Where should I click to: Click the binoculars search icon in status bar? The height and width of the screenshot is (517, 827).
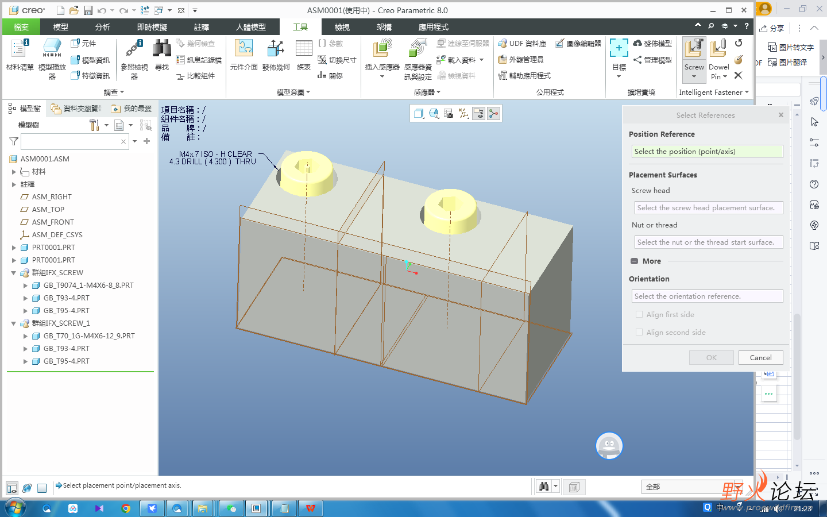(544, 487)
